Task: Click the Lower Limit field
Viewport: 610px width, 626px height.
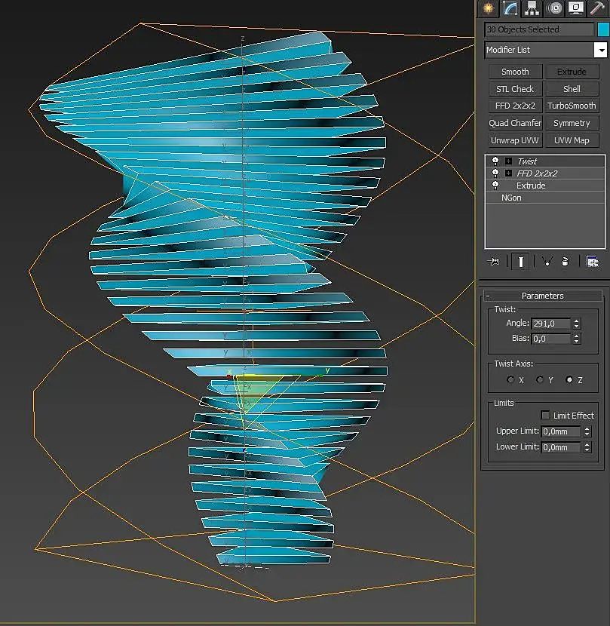Action: (x=560, y=447)
